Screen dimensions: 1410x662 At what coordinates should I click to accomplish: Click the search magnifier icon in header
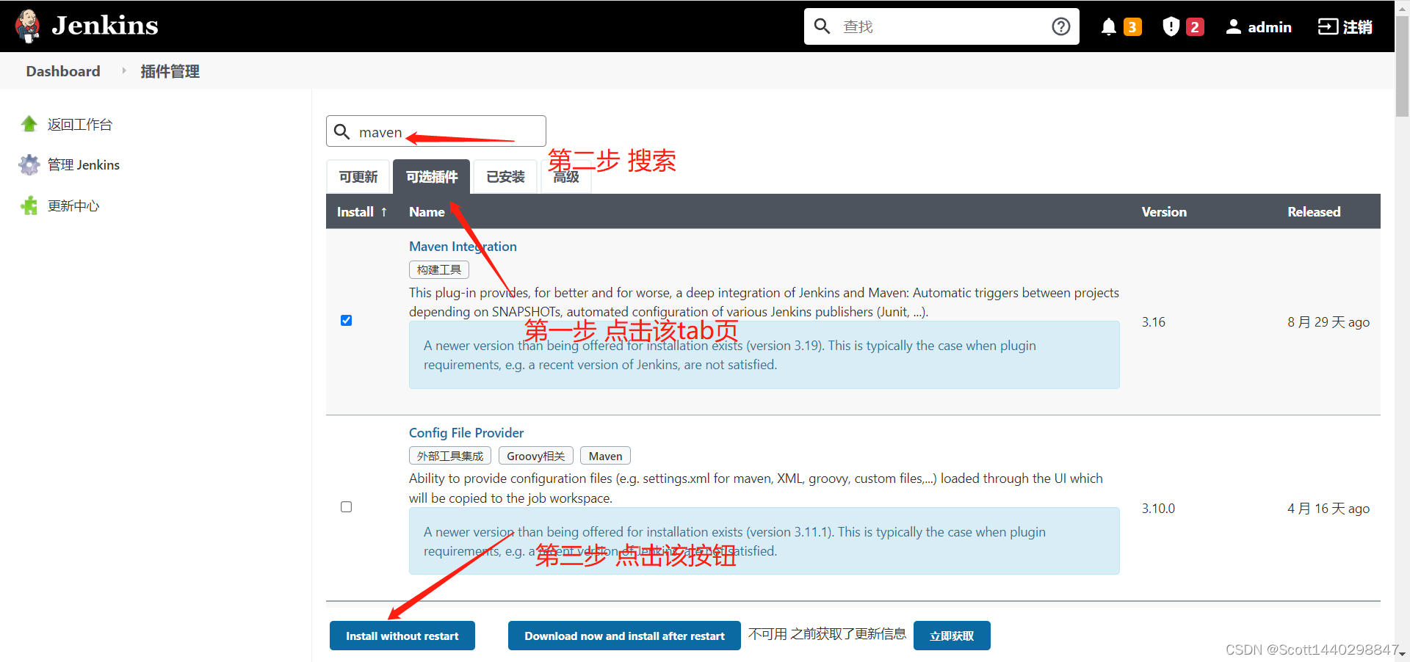pyautogui.click(x=822, y=26)
